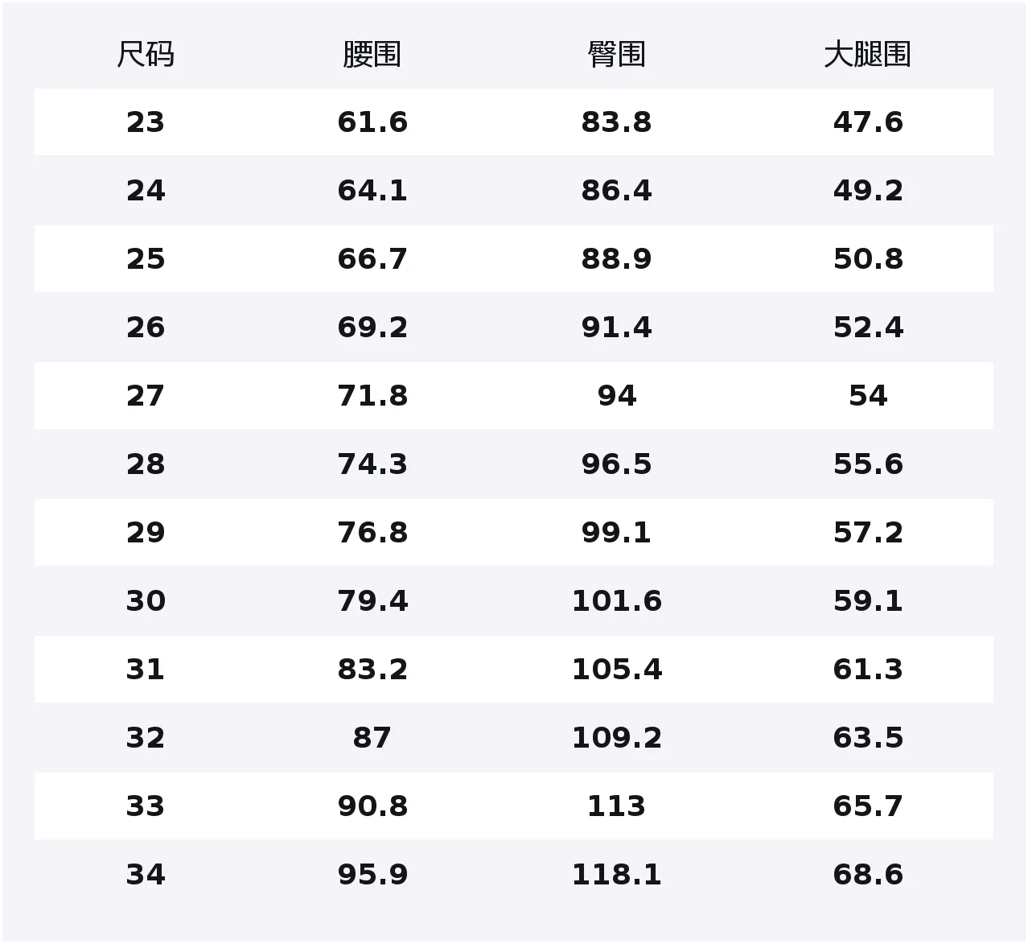Select hip value 88.9 in size 25 row

[x=616, y=259]
